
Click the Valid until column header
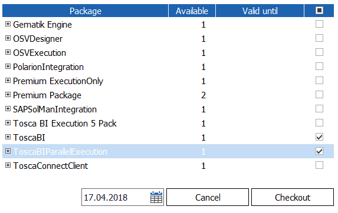click(x=260, y=11)
